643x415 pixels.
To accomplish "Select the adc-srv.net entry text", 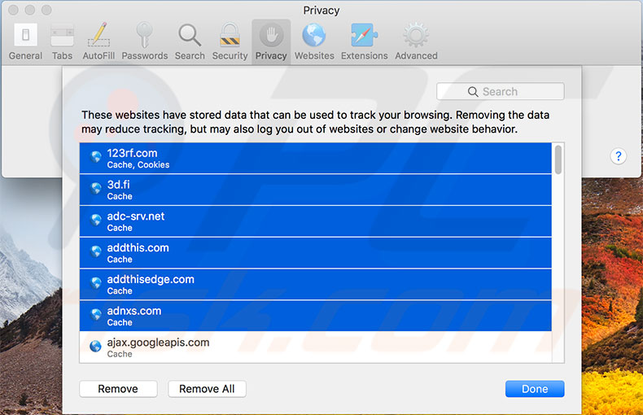I will [136, 216].
